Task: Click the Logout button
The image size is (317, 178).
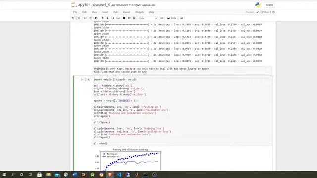Action: [x=269, y=5]
